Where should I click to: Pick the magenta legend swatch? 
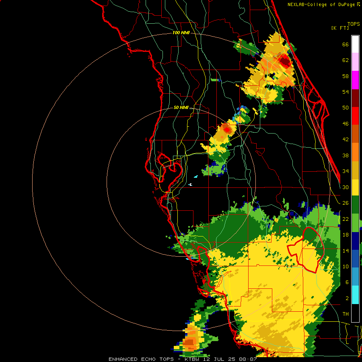click(355, 80)
